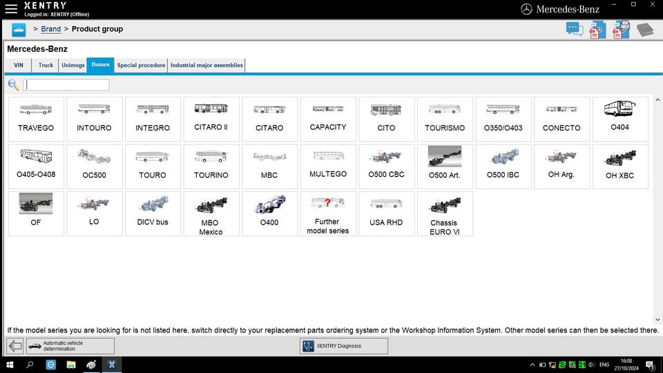Click the magnifier search icon
The width and height of the screenshot is (663, 373).
(x=14, y=85)
